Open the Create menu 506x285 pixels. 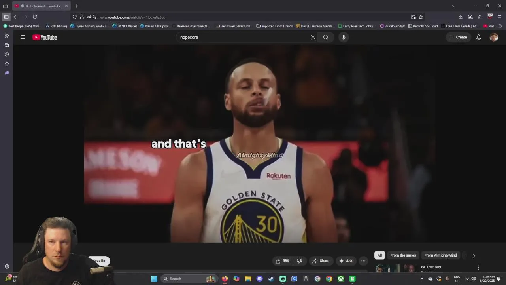pyautogui.click(x=458, y=37)
